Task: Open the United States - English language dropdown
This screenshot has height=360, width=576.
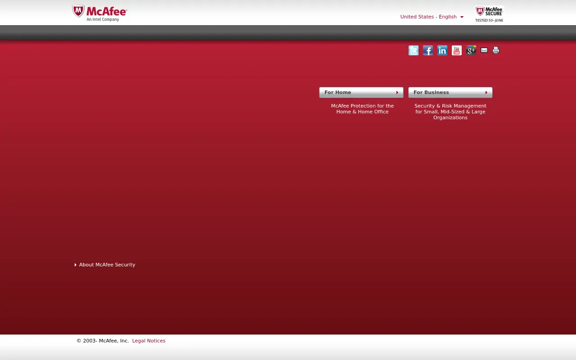Action: click(432, 17)
